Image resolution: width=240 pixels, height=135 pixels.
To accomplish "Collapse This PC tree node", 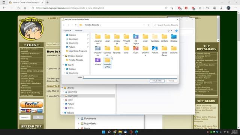I will pos(63,65).
